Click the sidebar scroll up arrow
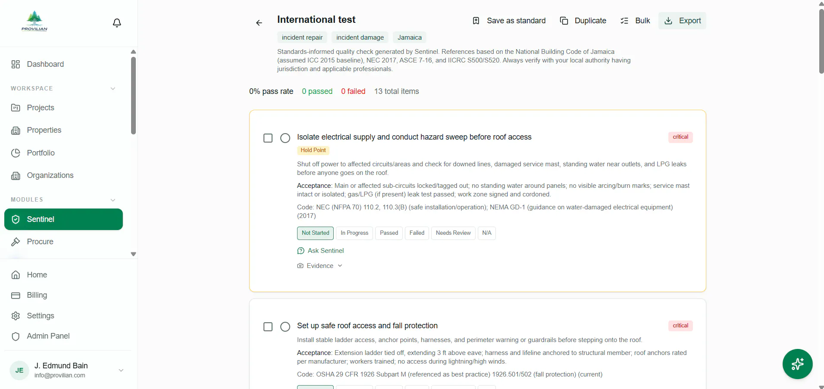Viewport: 824px width, 389px height. [x=133, y=52]
